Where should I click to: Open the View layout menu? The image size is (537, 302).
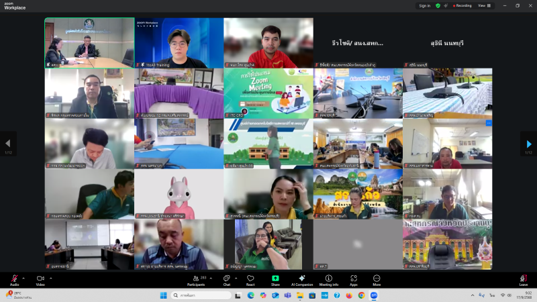(483, 5)
